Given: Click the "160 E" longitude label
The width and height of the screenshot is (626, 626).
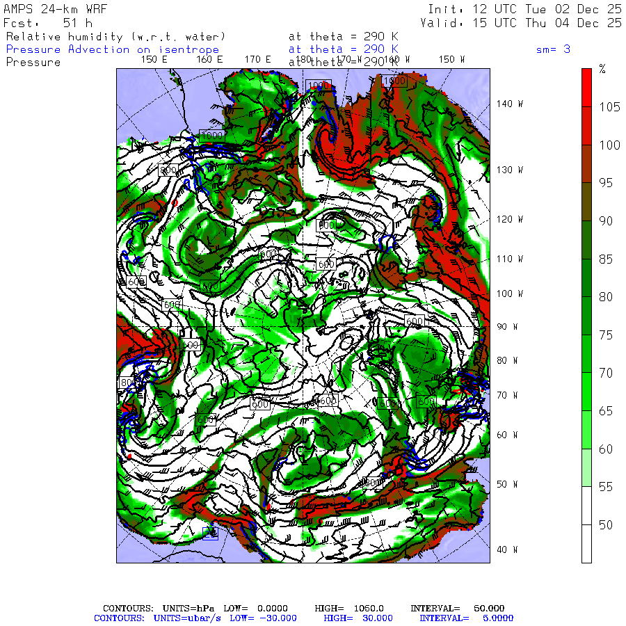Looking at the screenshot, I should coord(209,60).
